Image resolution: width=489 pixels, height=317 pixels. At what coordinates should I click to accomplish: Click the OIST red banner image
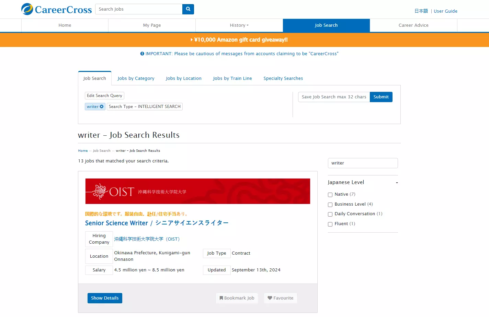point(198,191)
